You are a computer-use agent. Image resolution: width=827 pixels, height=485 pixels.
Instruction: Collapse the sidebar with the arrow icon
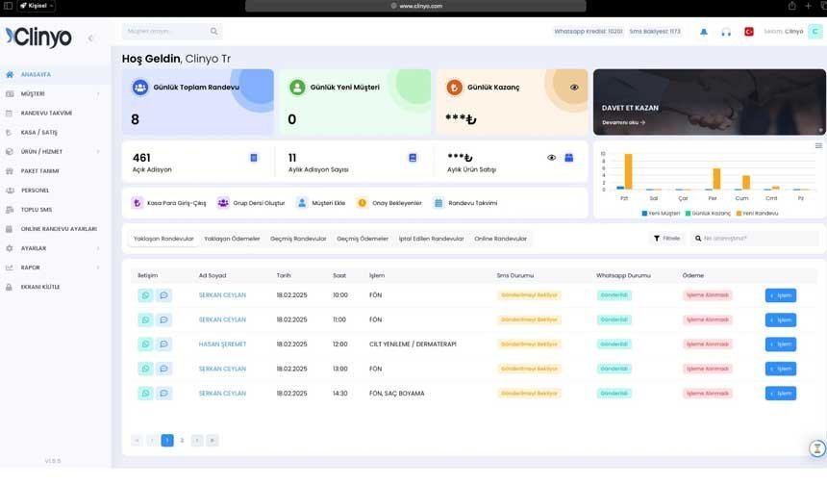click(90, 38)
